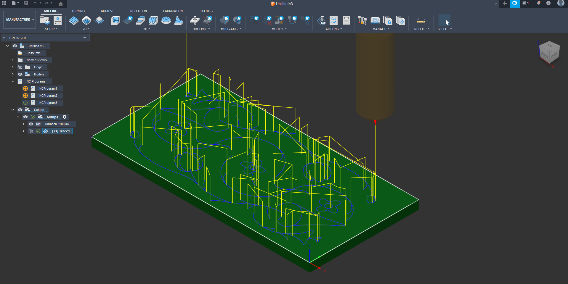
Task: Click the Post Process G1 G2 icon
Action: 333,20
